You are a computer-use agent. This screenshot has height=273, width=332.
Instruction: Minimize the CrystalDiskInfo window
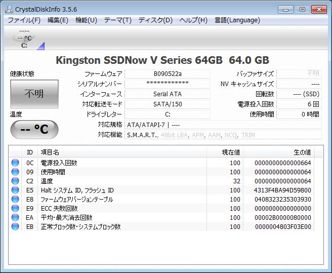tap(285, 10)
